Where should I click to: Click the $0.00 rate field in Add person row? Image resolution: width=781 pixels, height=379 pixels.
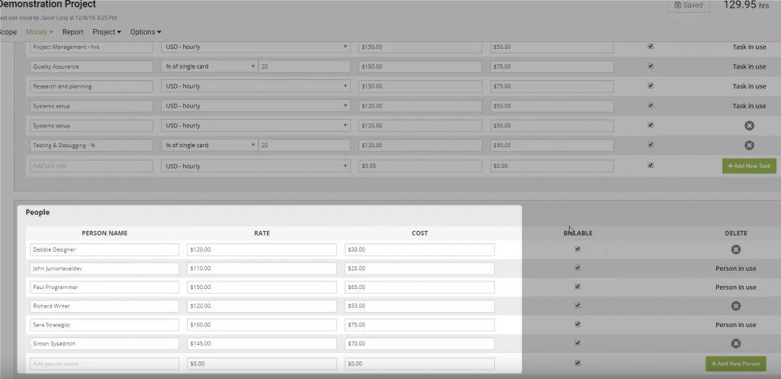262,364
